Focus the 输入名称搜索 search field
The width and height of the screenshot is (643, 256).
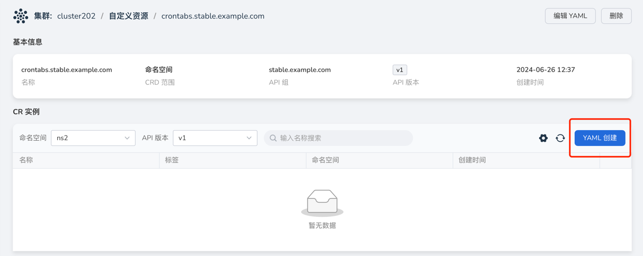pyautogui.click(x=344, y=138)
